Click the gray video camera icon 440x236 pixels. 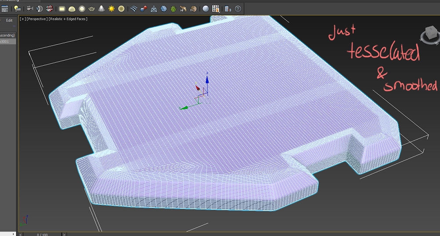[29, 9]
